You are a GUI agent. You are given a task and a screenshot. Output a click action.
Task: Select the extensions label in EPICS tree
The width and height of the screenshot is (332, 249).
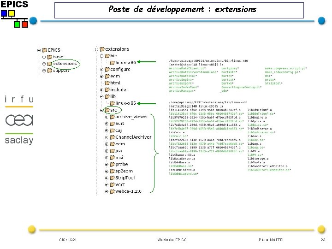65,64
